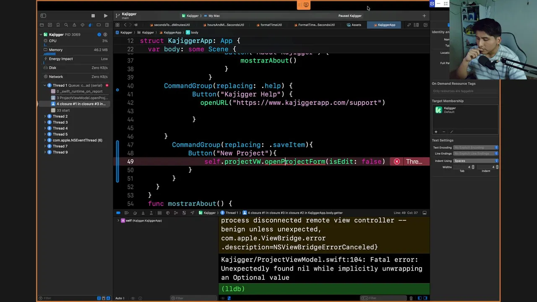Add a new editor tab
537x302 pixels.
[x=424, y=16]
